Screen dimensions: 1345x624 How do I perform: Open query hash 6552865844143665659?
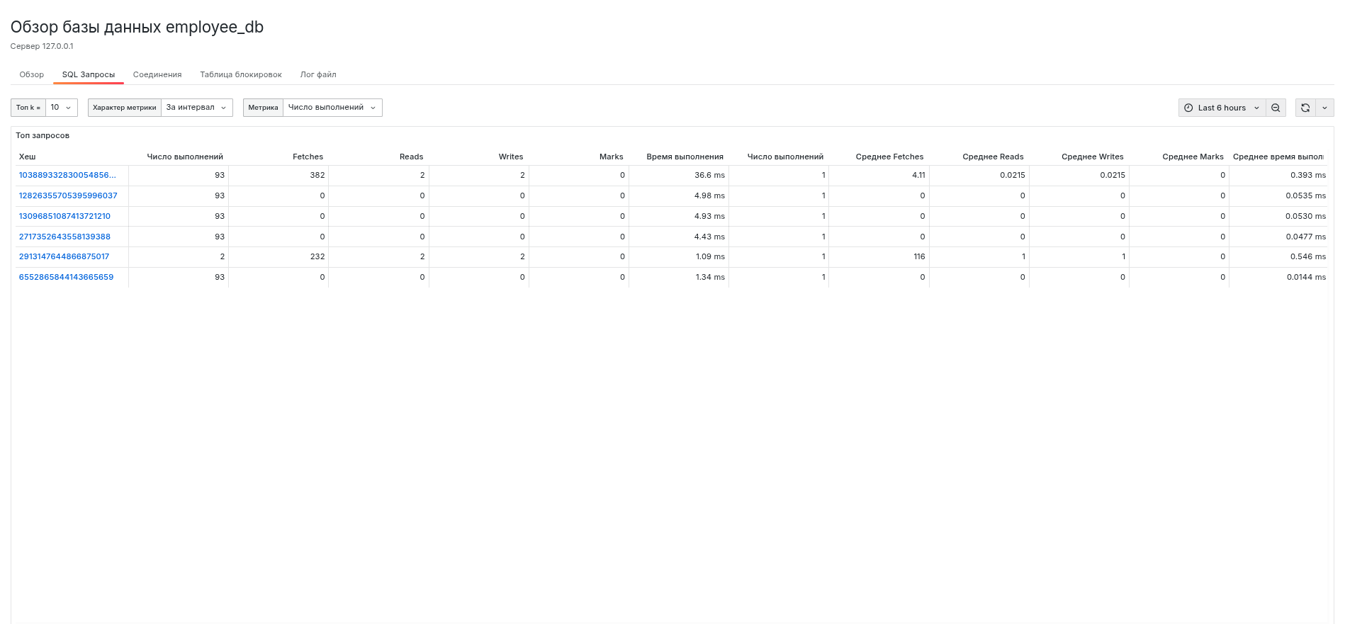pyautogui.click(x=66, y=277)
